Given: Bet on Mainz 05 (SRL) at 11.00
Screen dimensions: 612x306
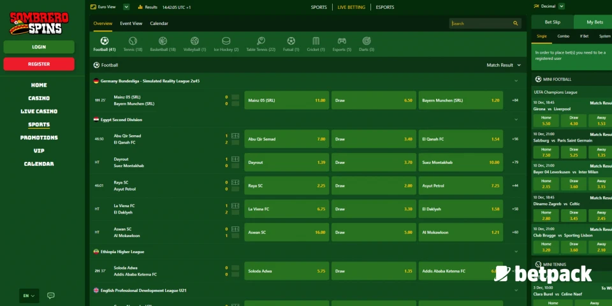Looking at the screenshot, I should point(286,100).
